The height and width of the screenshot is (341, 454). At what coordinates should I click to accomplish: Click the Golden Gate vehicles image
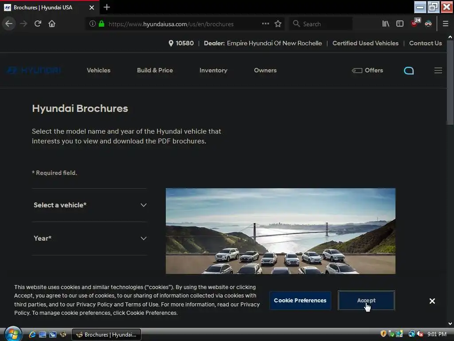(281, 231)
